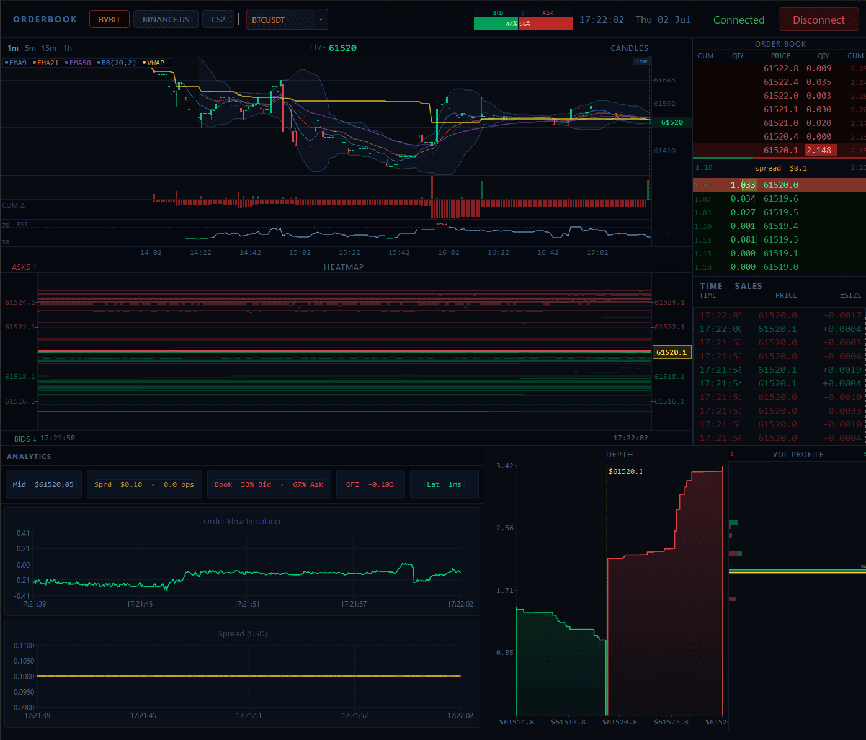Click the LIVE badge on chart

click(641, 61)
